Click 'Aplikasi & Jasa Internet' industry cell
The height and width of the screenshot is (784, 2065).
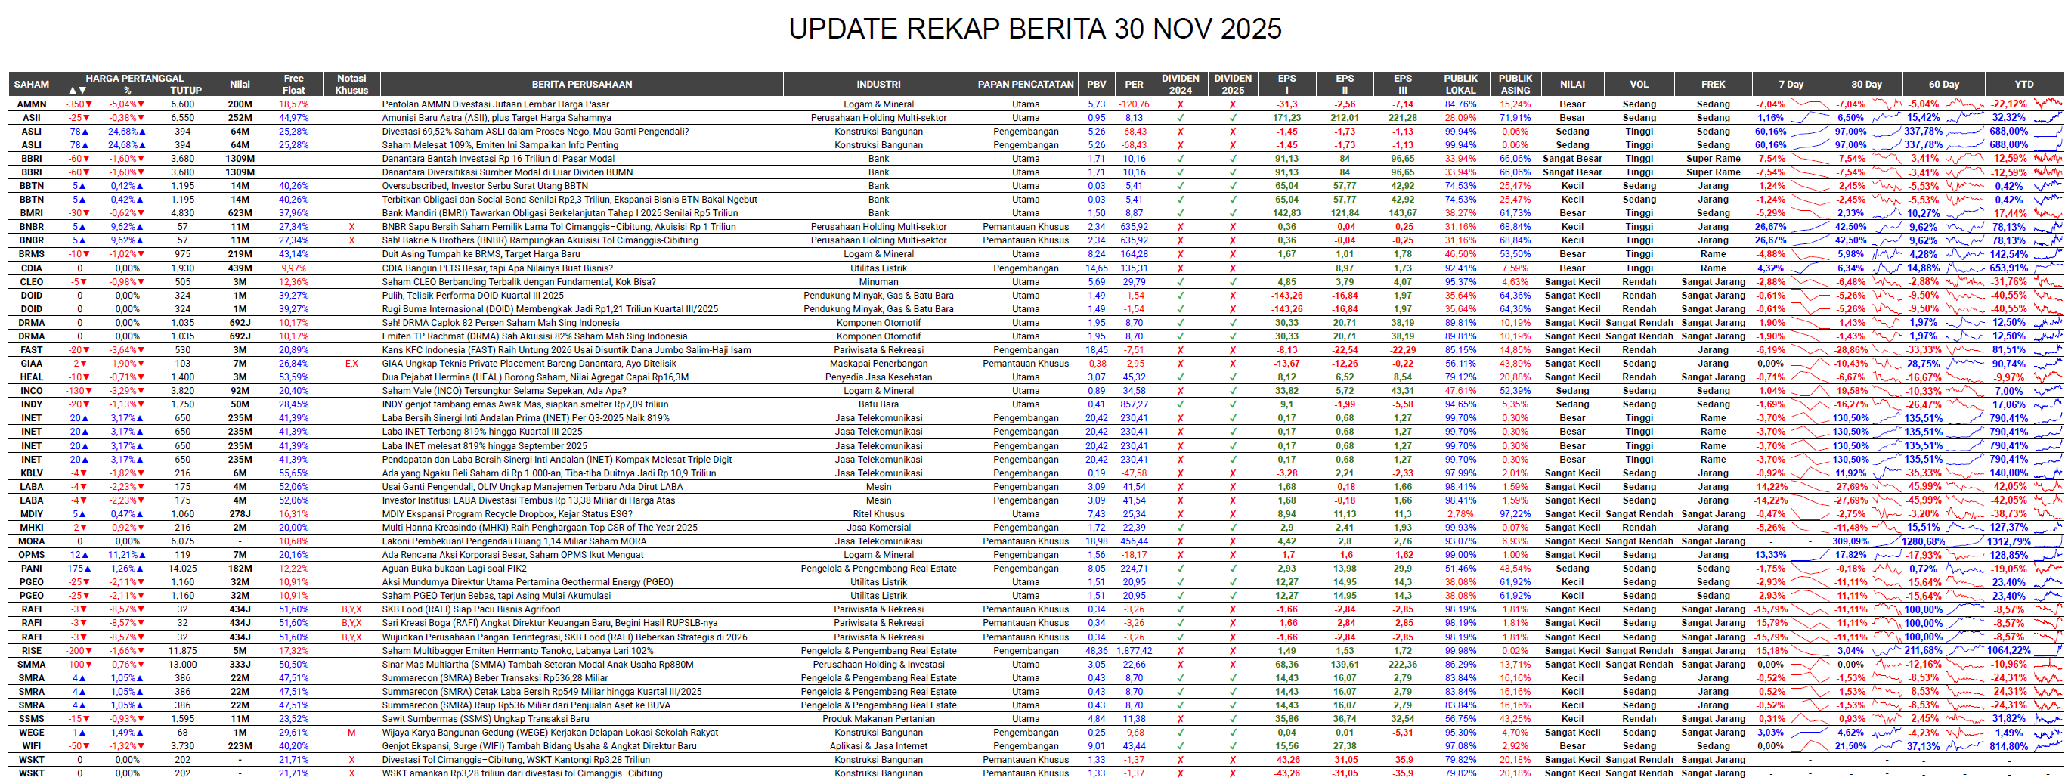coord(878,746)
